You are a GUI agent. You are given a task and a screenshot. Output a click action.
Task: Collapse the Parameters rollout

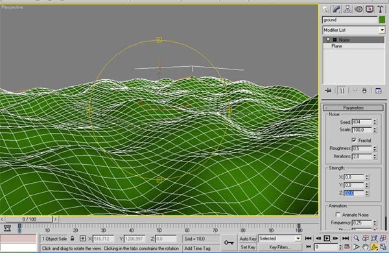coord(353,108)
